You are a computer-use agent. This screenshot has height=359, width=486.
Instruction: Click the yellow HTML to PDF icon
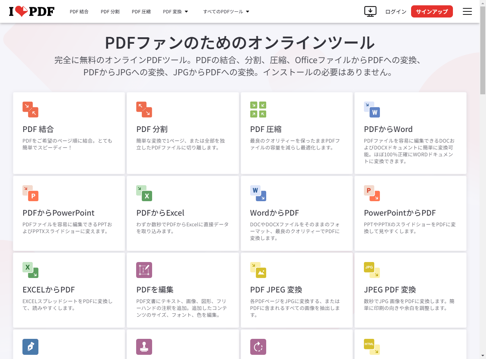pos(372,347)
